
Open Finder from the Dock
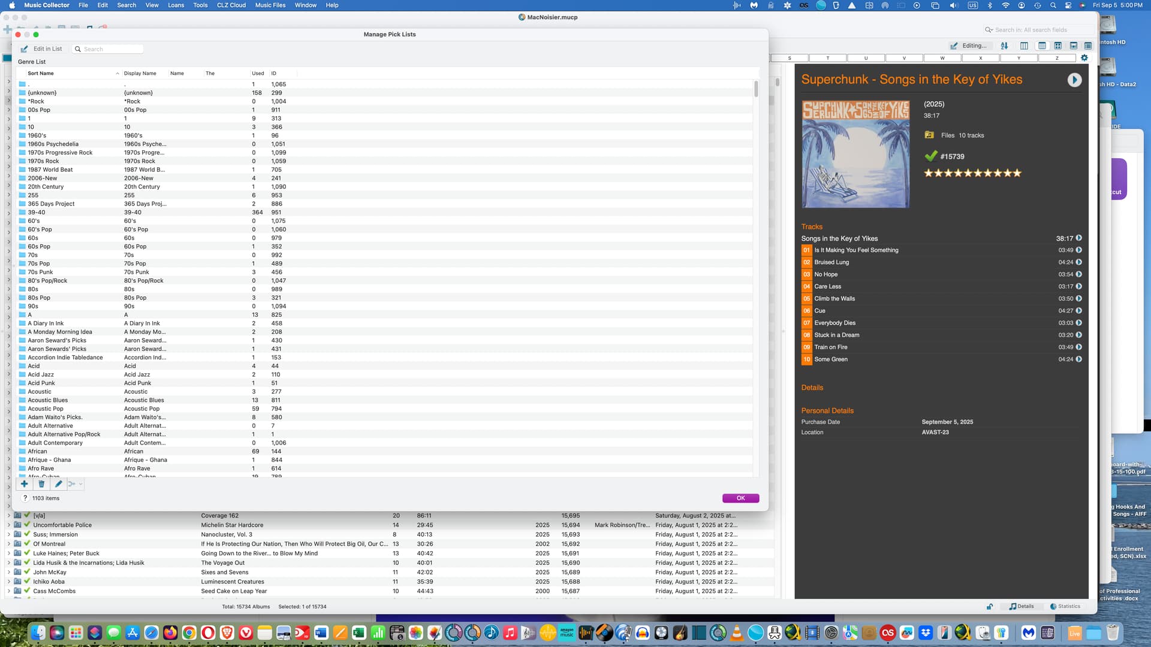(38, 633)
